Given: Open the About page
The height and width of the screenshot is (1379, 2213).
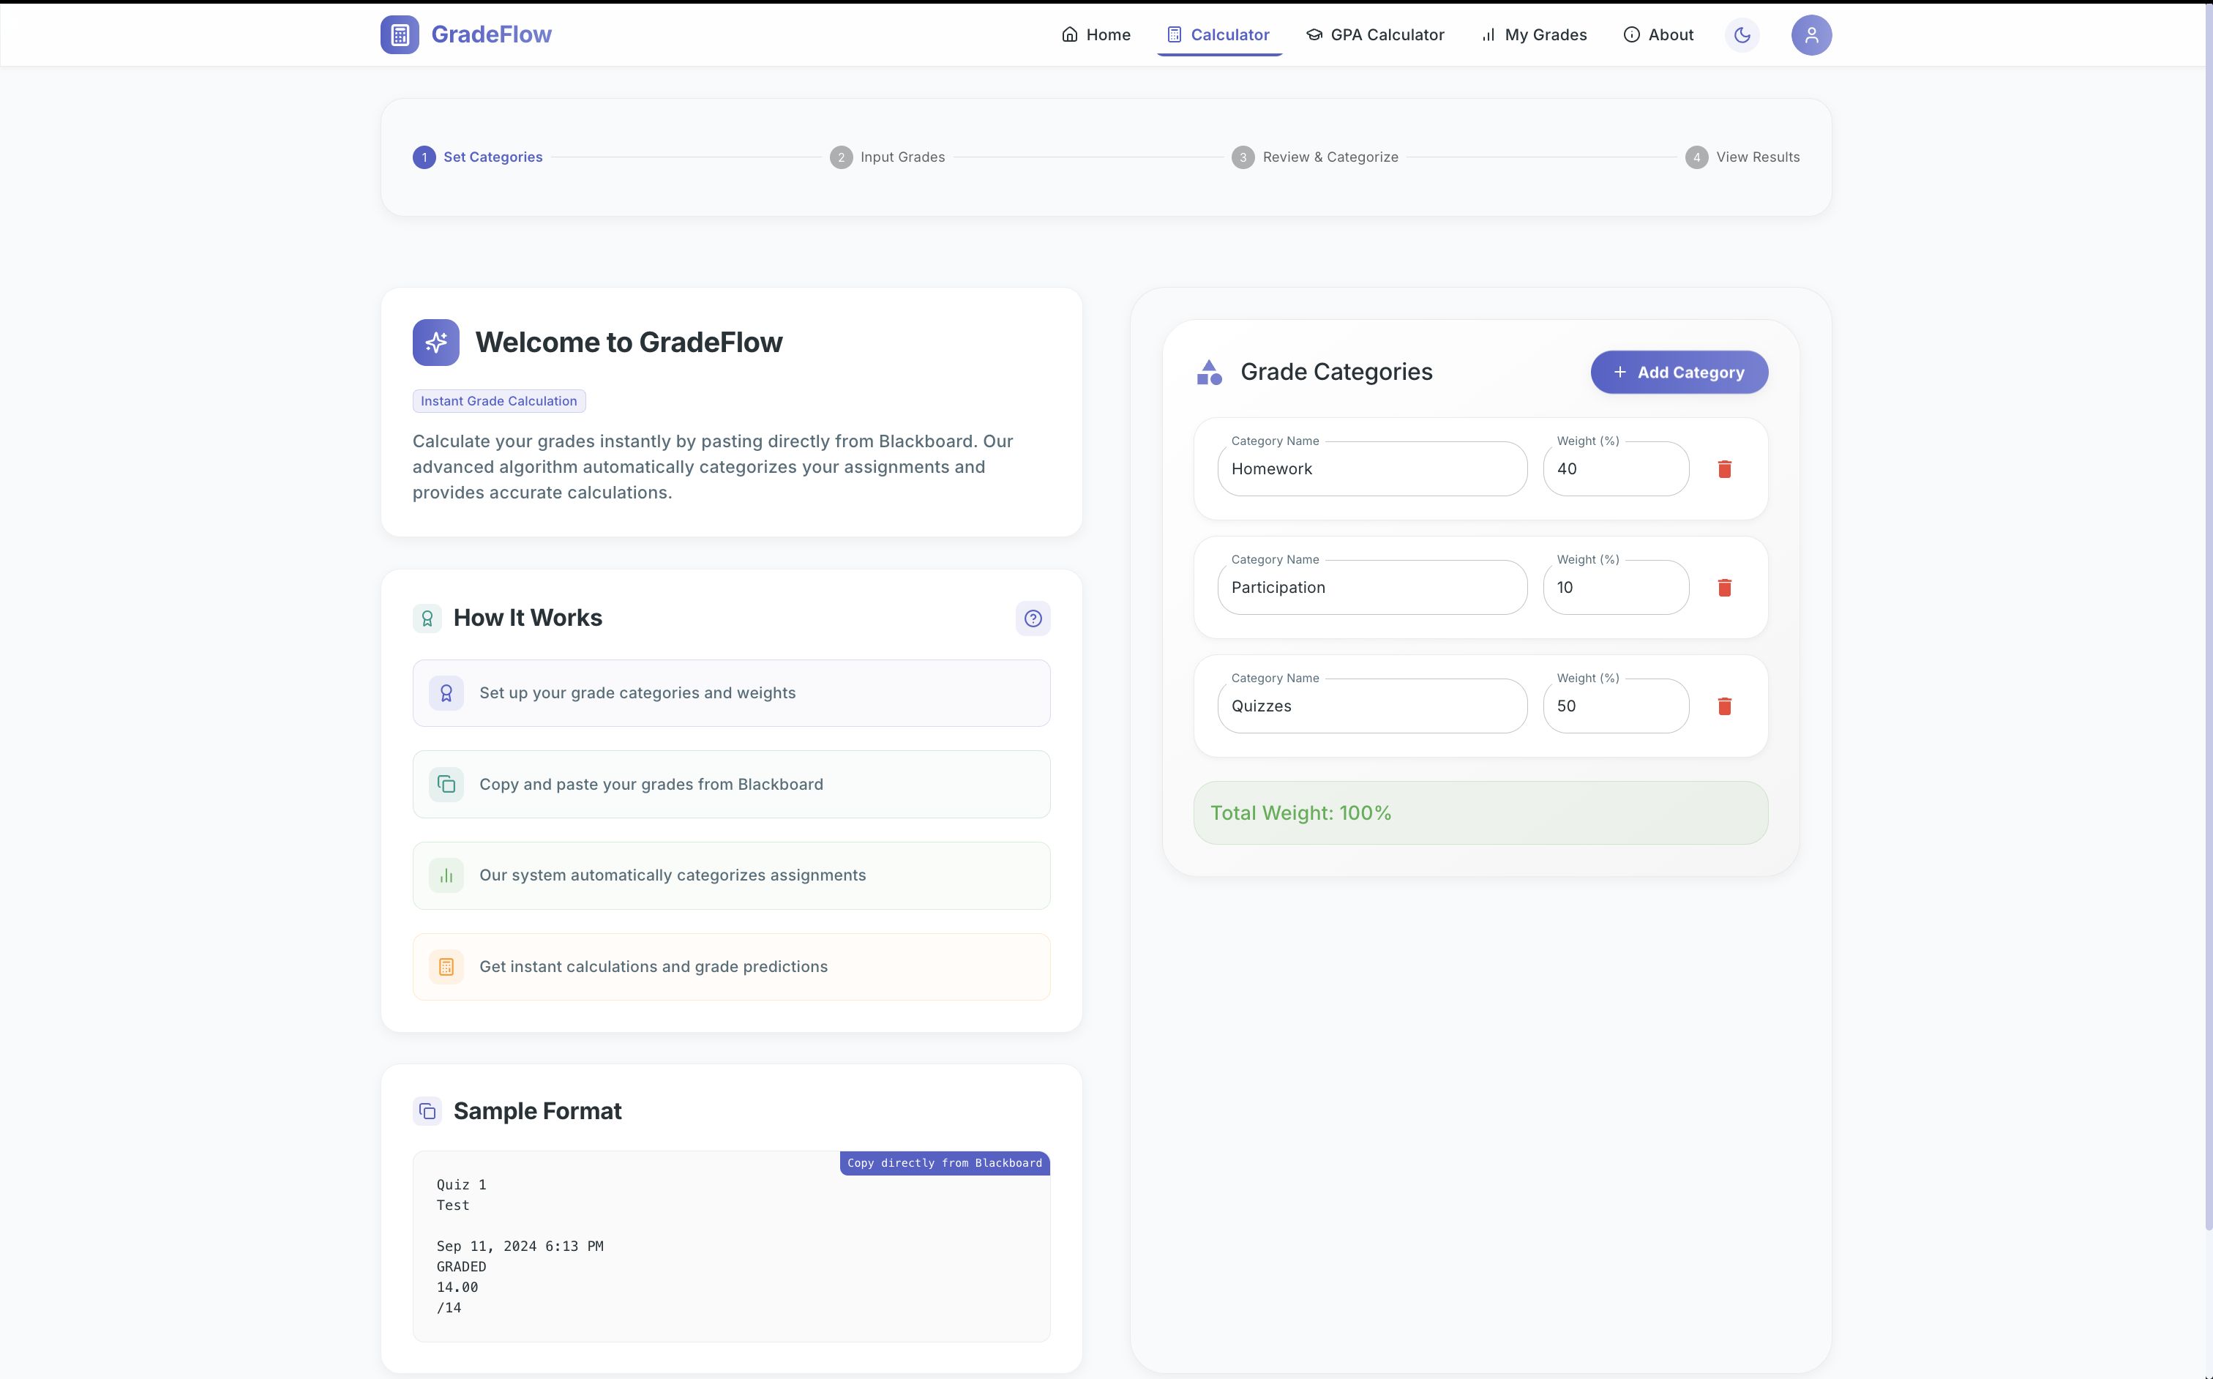Looking at the screenshot, I should pos(1658,34).
